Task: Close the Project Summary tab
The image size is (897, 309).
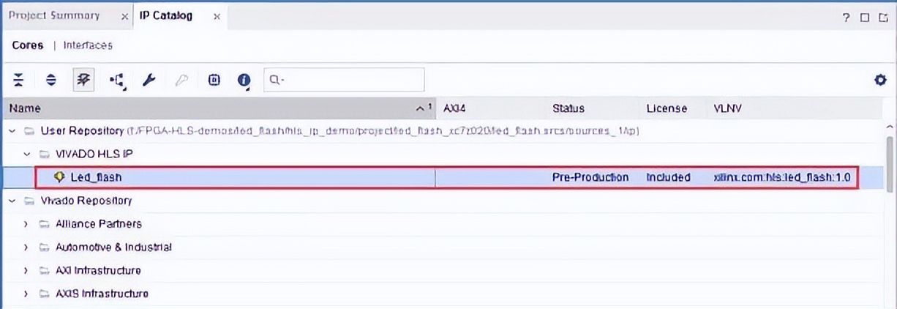Action: (124, 16)
